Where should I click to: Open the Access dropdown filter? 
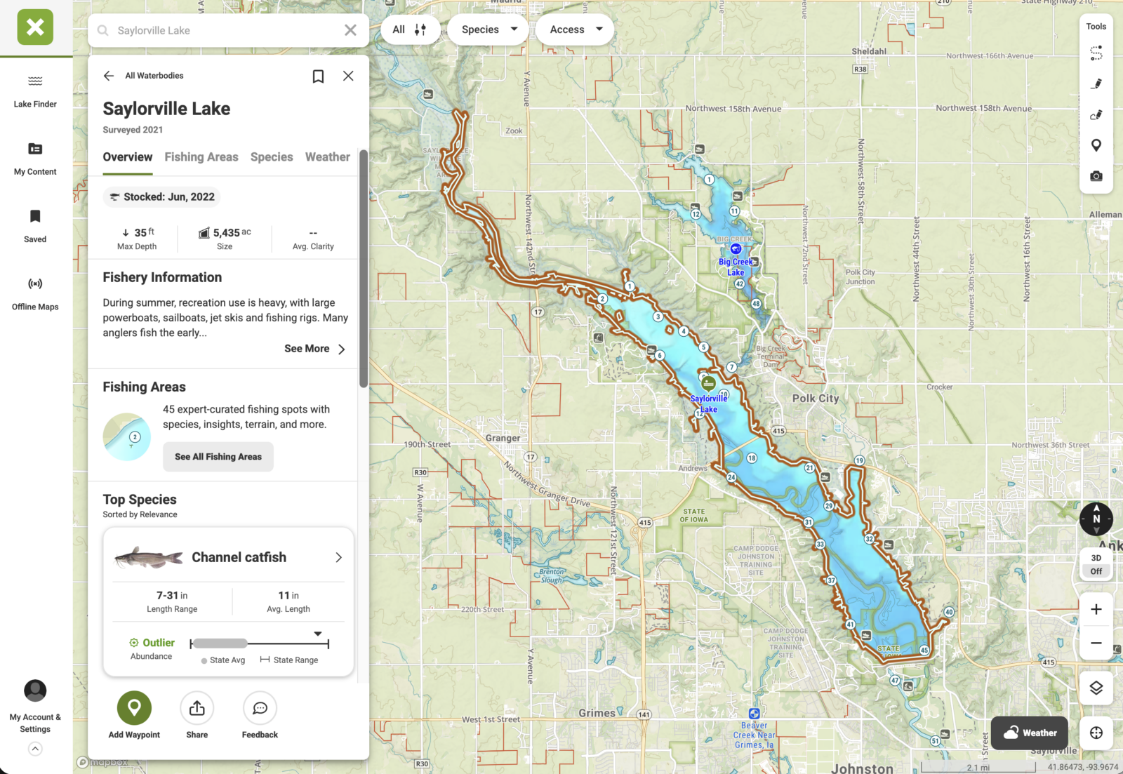click(575, 29)
